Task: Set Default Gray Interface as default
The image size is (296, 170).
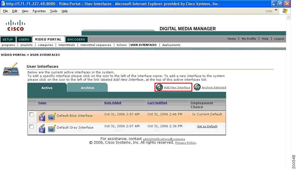Action: [x=207, y=126]
